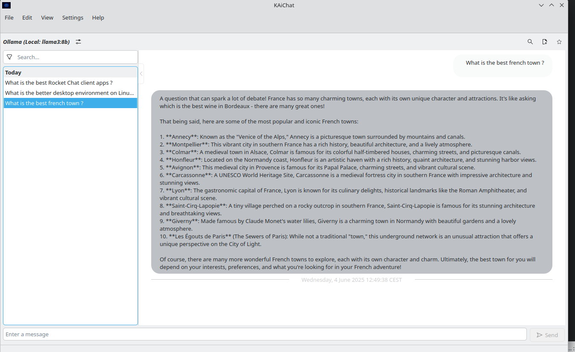The height and width of the screenshot is (352, 575).
Task: Minimize the KAiChat window
Action: [541, 5]
